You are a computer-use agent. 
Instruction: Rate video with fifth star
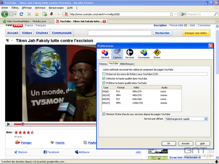pyautogui.click(x=32, y=132)
